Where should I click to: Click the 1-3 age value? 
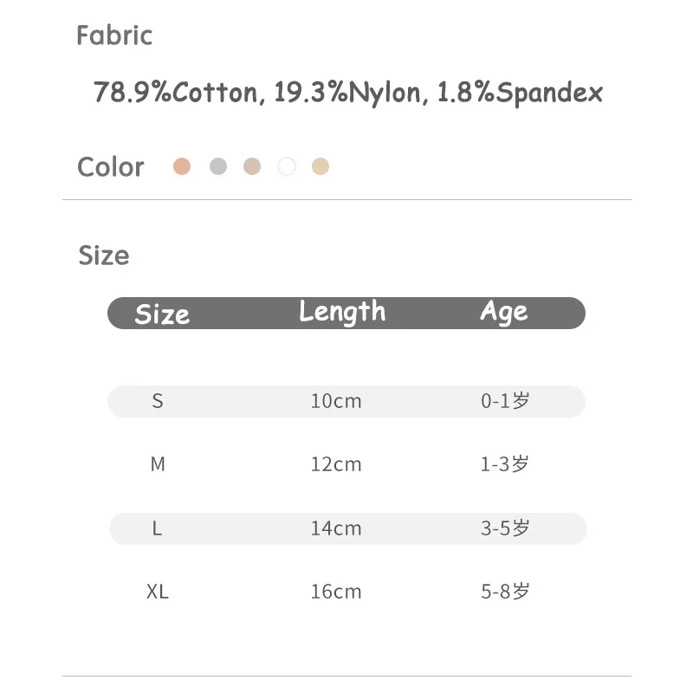(x=504, y=464)
